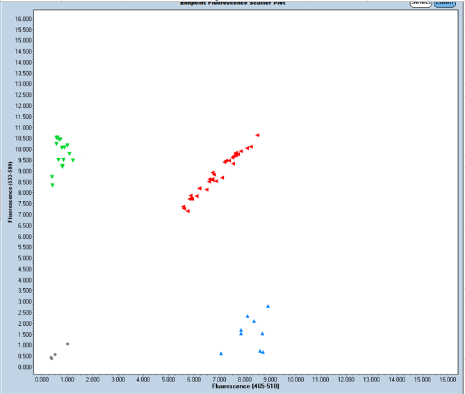This screenshot has width=465, height=394.
Task: Click the Select mode button
Action: pyautogui.click(x=421, y=3)
